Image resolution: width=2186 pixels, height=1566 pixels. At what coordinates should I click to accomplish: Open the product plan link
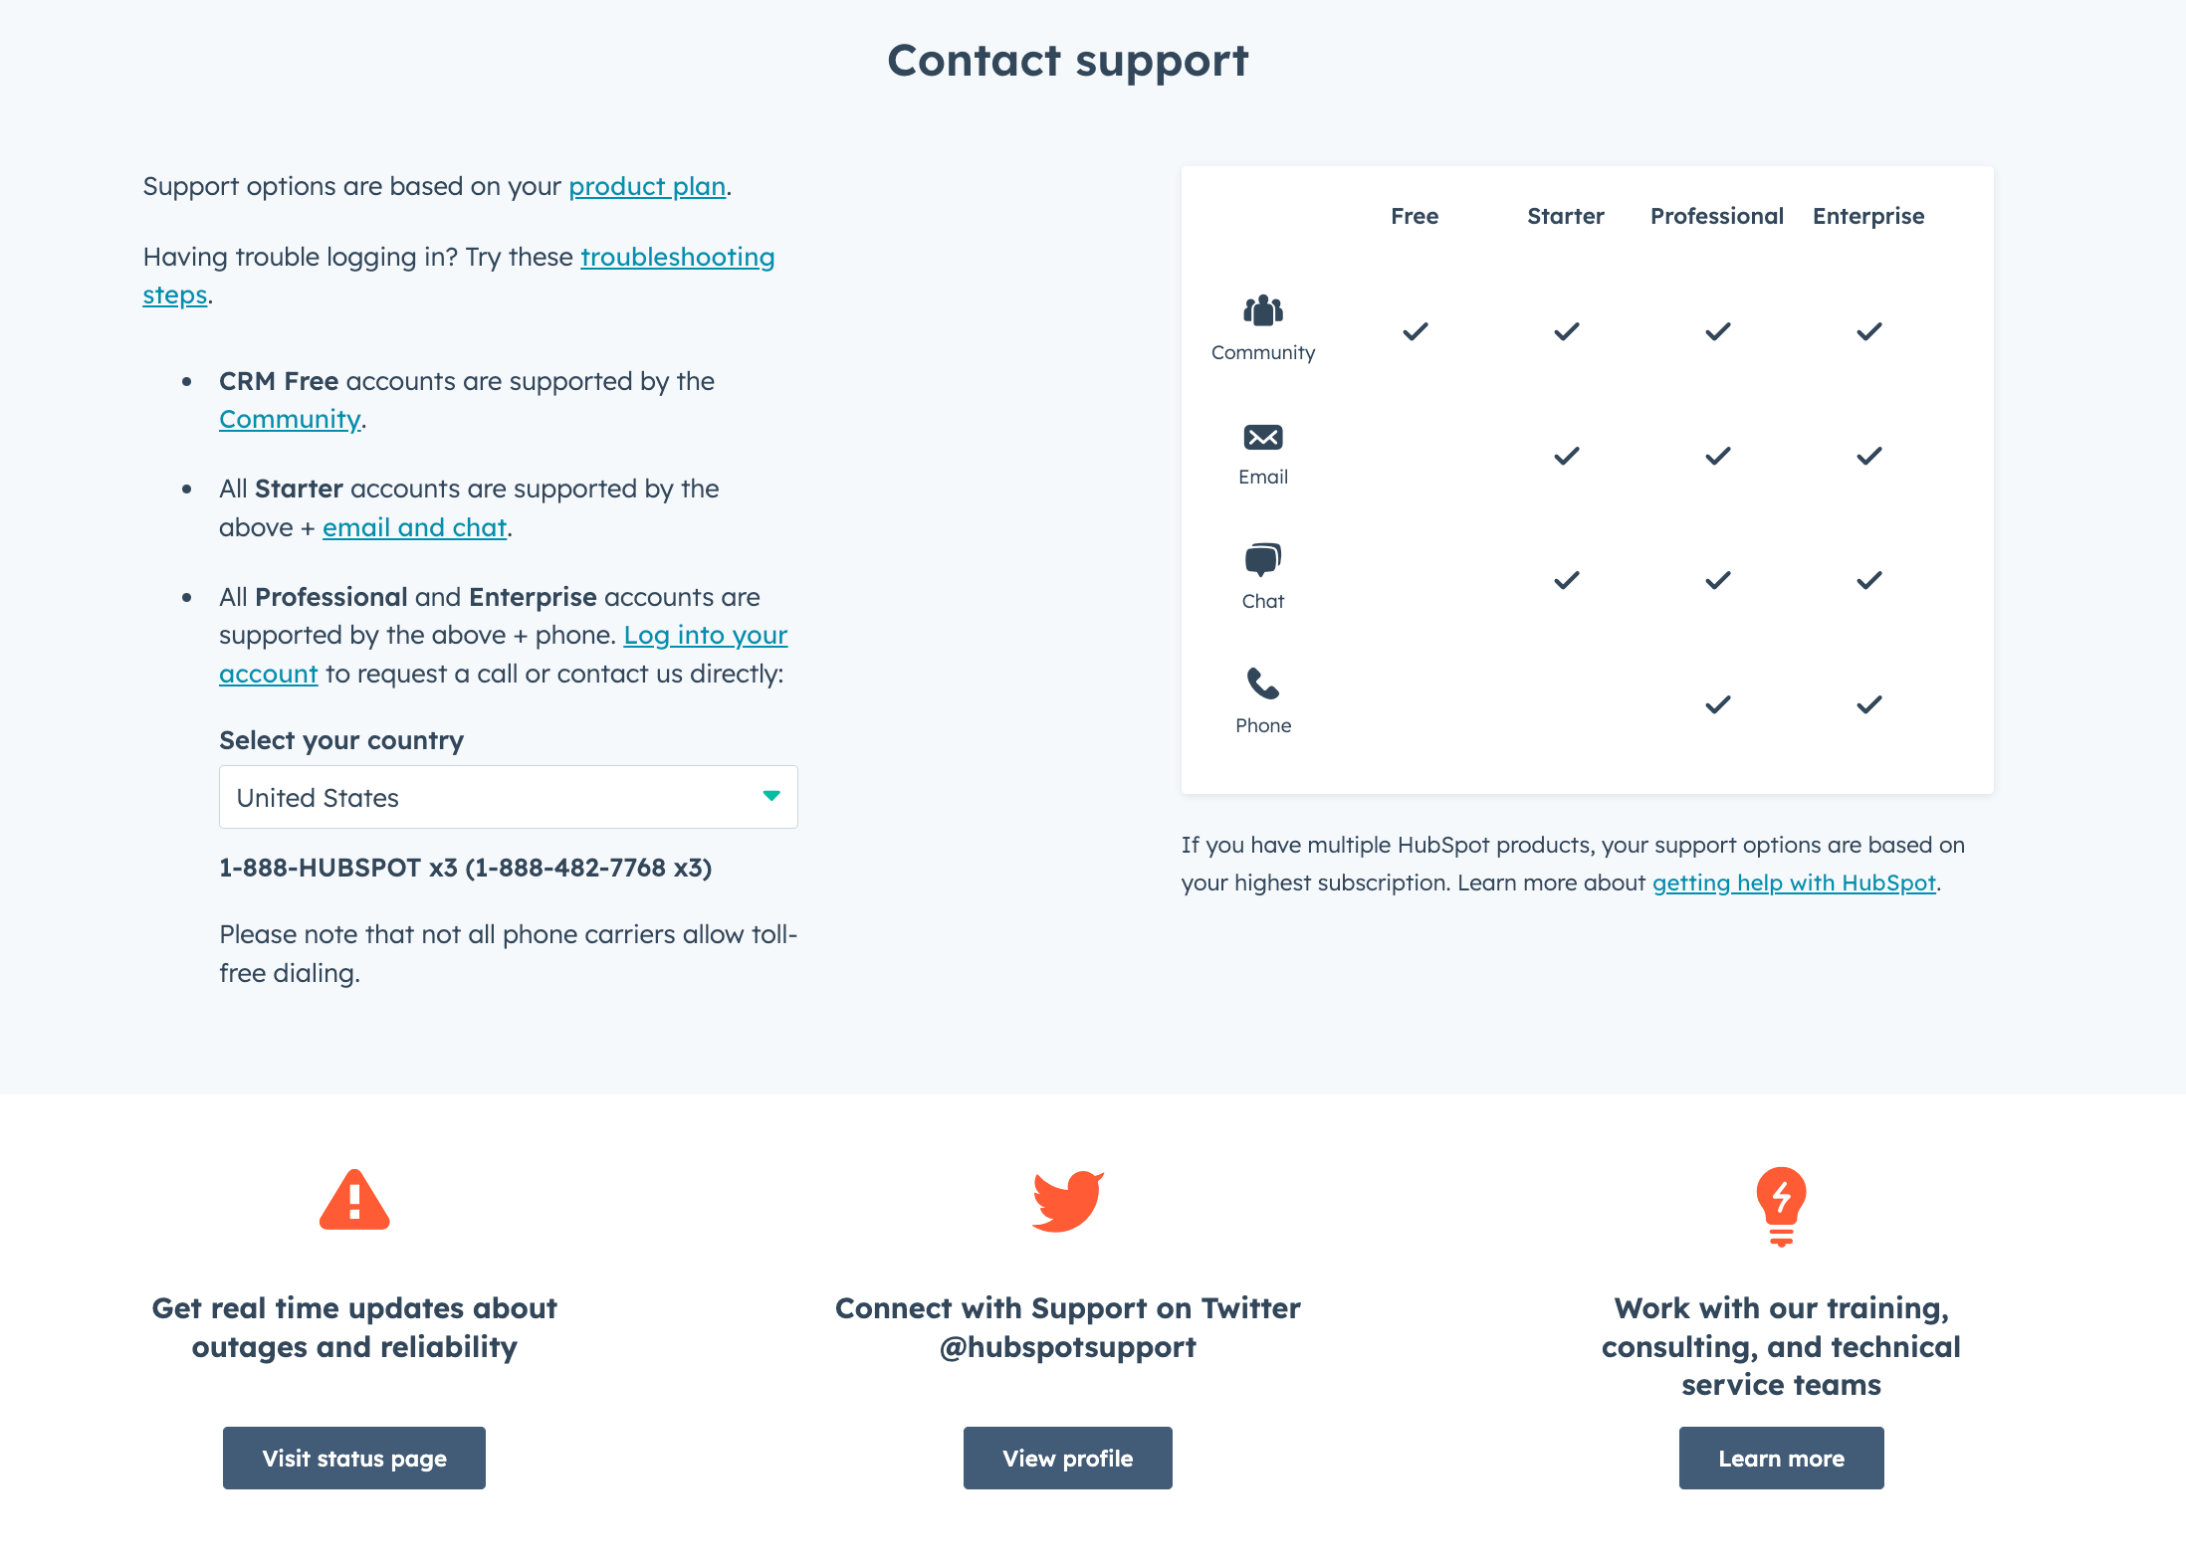[x=647, y=186]
